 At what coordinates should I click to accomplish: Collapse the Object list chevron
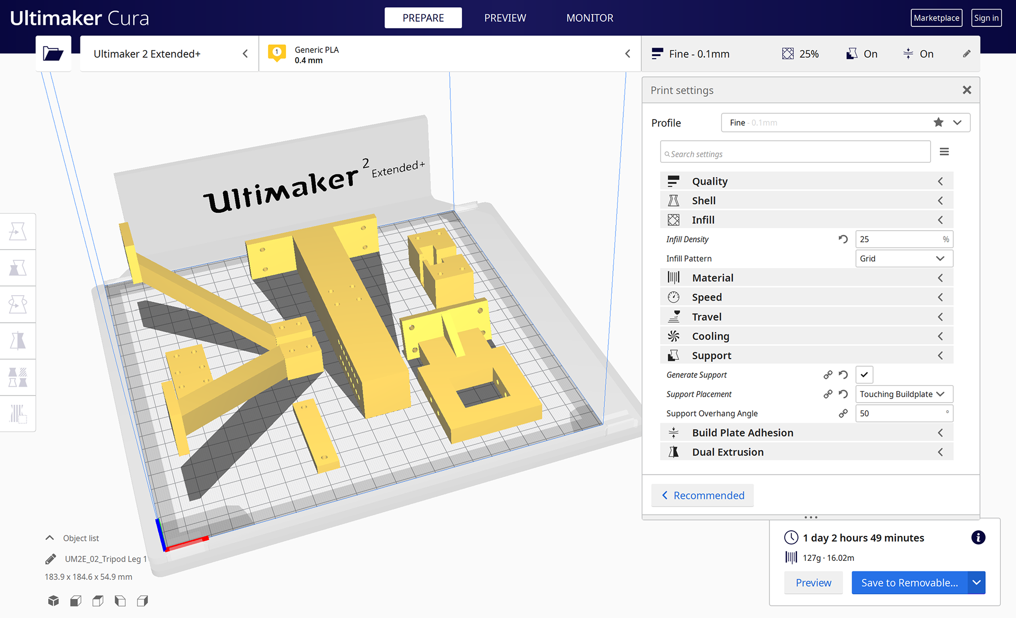(x=50, y=538)
